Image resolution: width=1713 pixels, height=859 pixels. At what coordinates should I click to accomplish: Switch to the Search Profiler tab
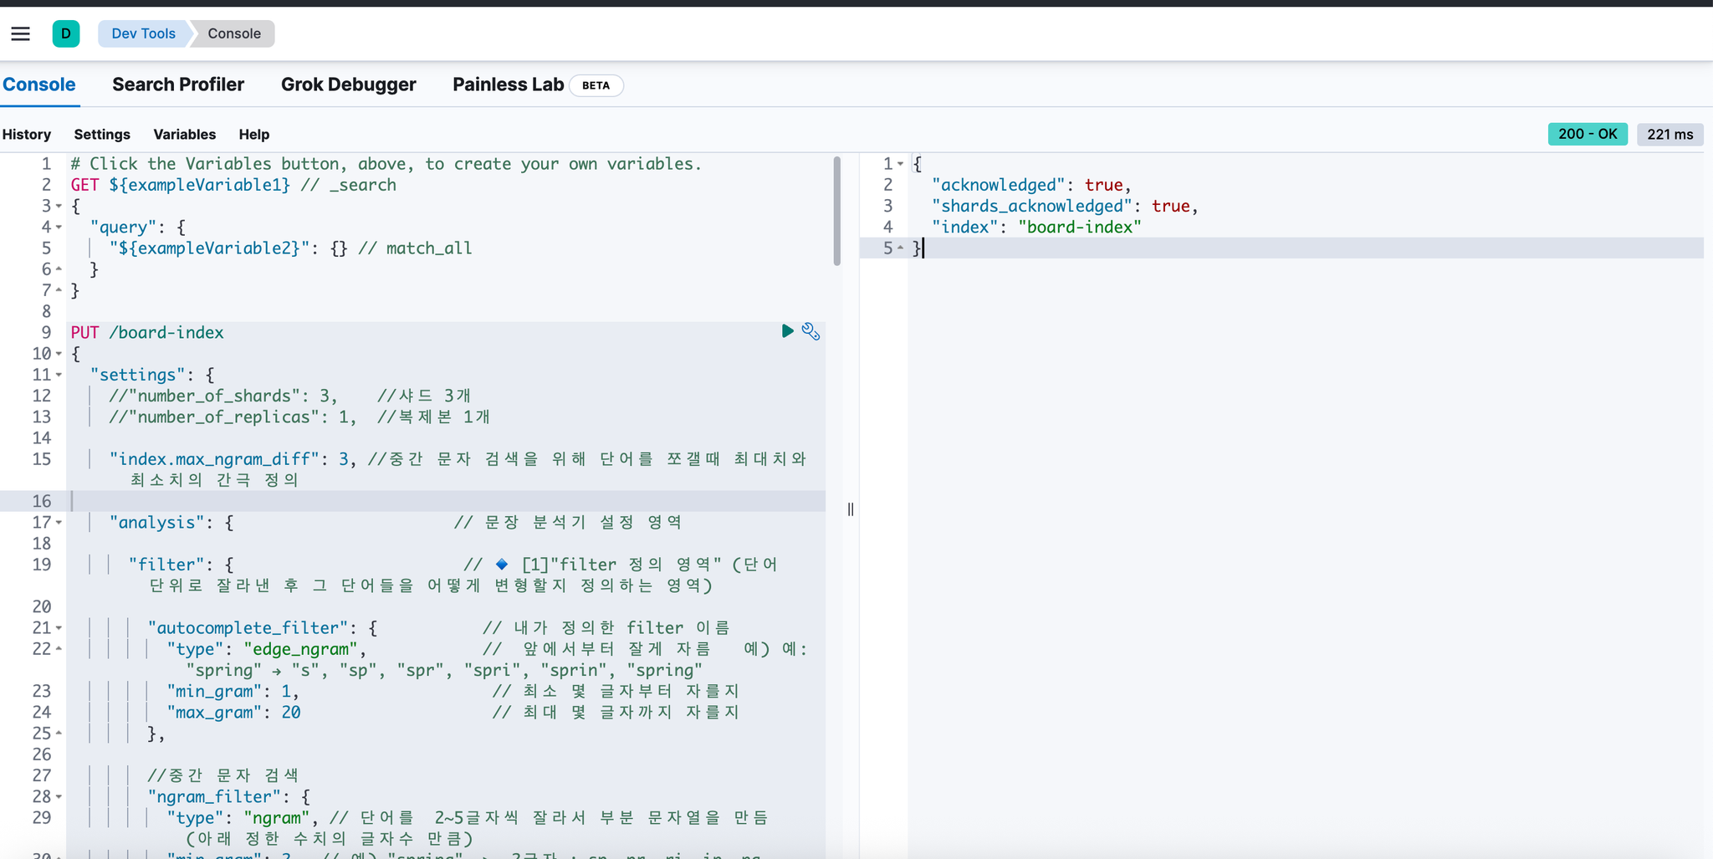click(178, 84)
